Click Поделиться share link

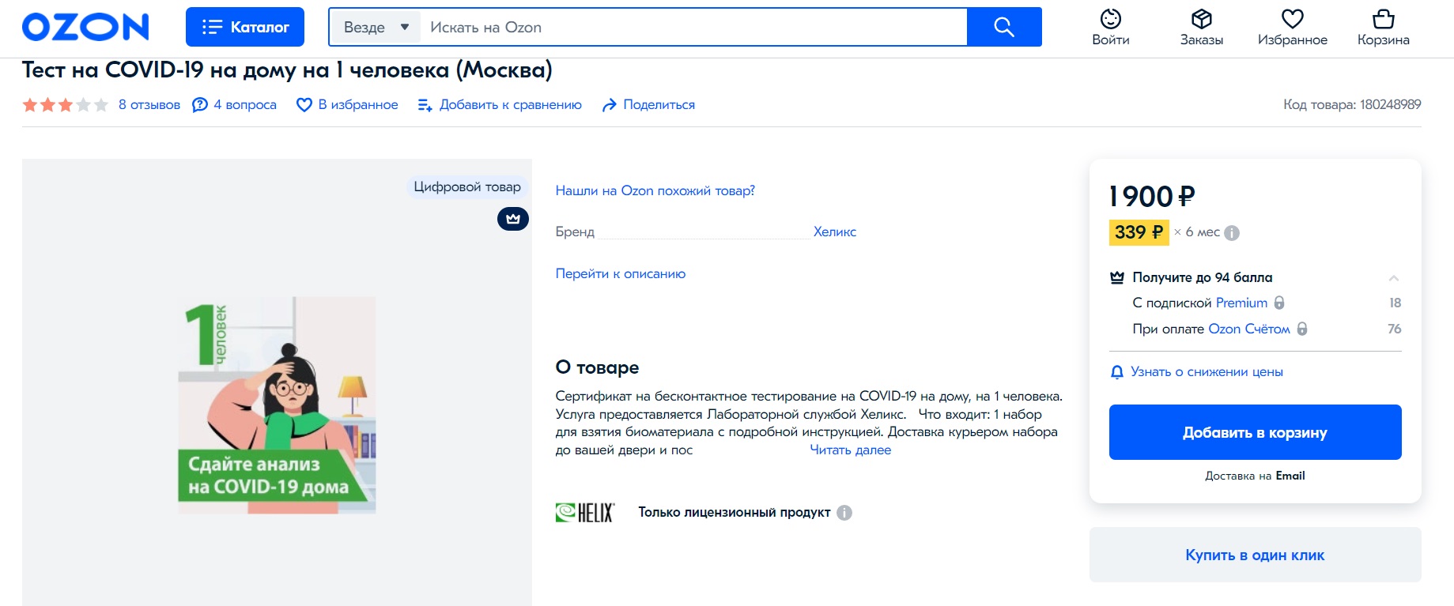(x=648, y=105)
